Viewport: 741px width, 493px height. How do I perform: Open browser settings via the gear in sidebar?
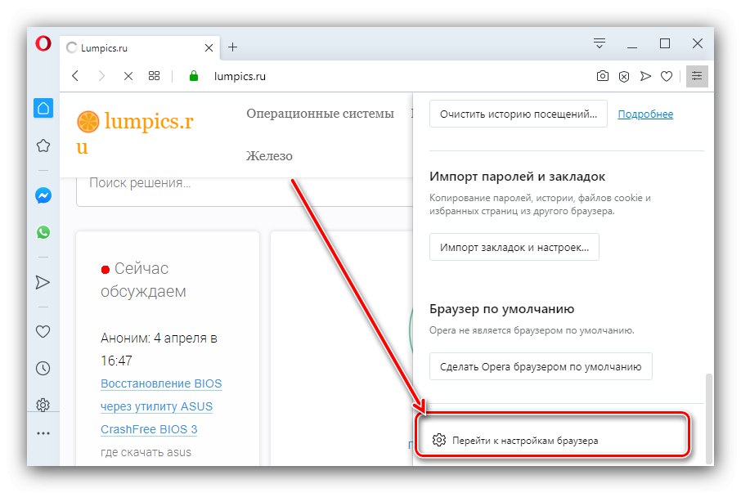pyautogui.click(x=43, y=405)
